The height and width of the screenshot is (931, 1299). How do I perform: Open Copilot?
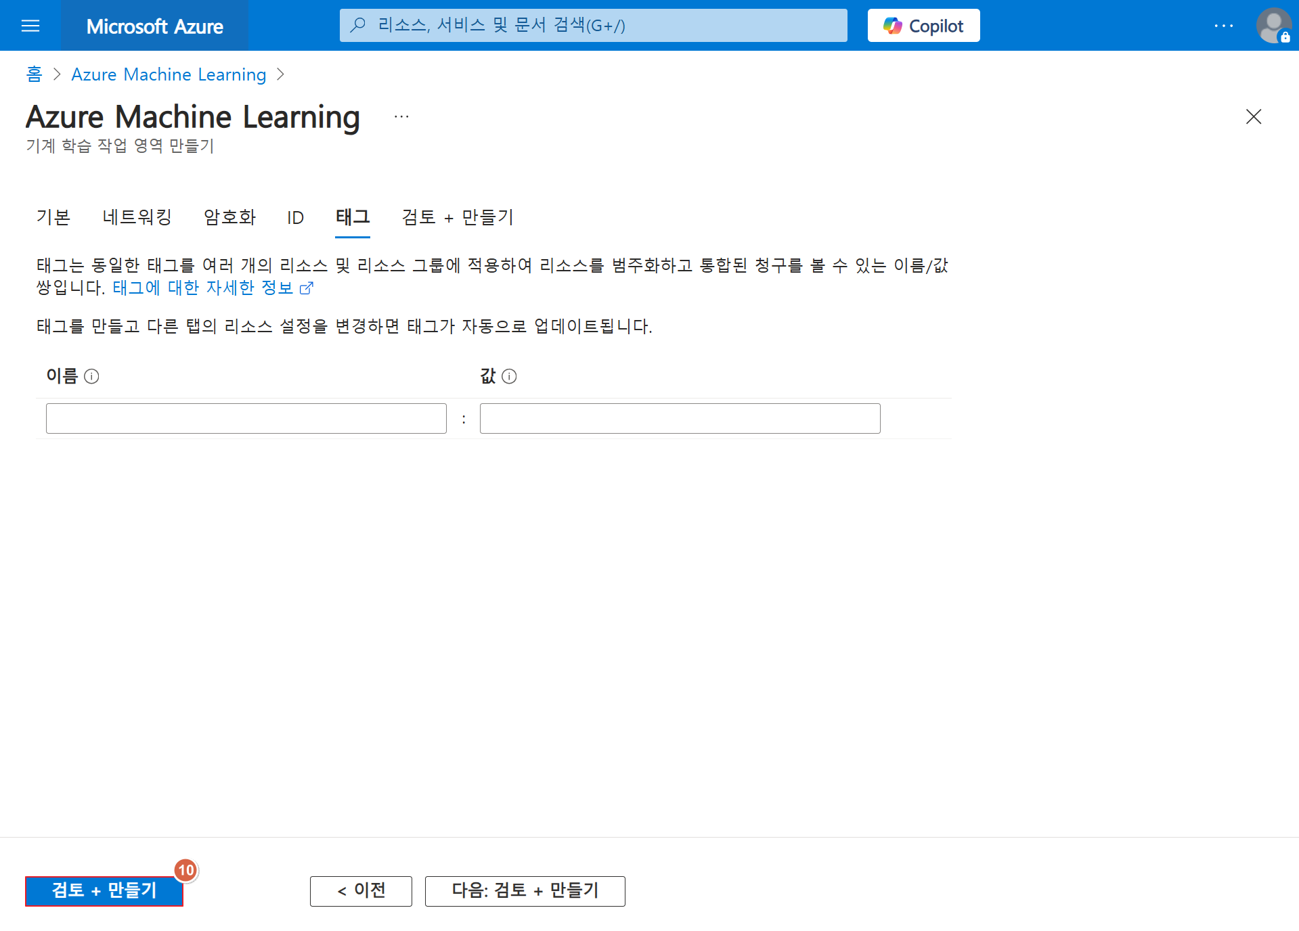coord(923,26)
